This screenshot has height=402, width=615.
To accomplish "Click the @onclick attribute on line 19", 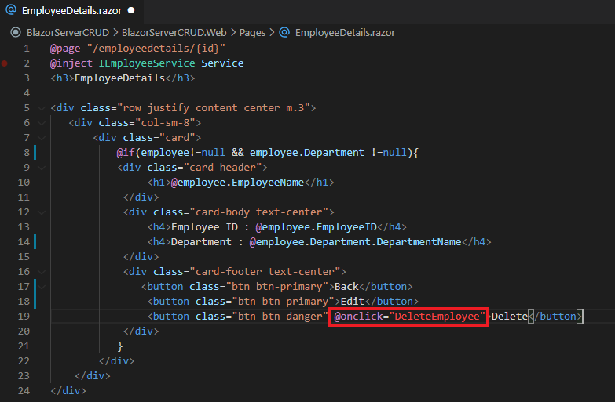I will tap(358, 317).
